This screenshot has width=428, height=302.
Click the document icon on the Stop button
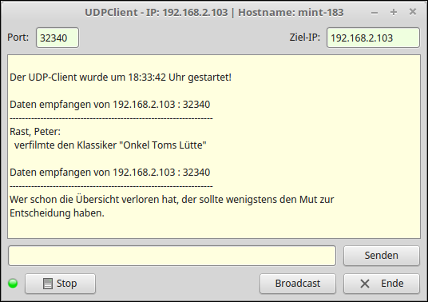coord(48,284)
